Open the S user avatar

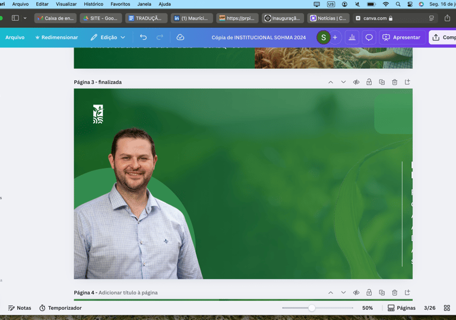[x=324, y=37]
